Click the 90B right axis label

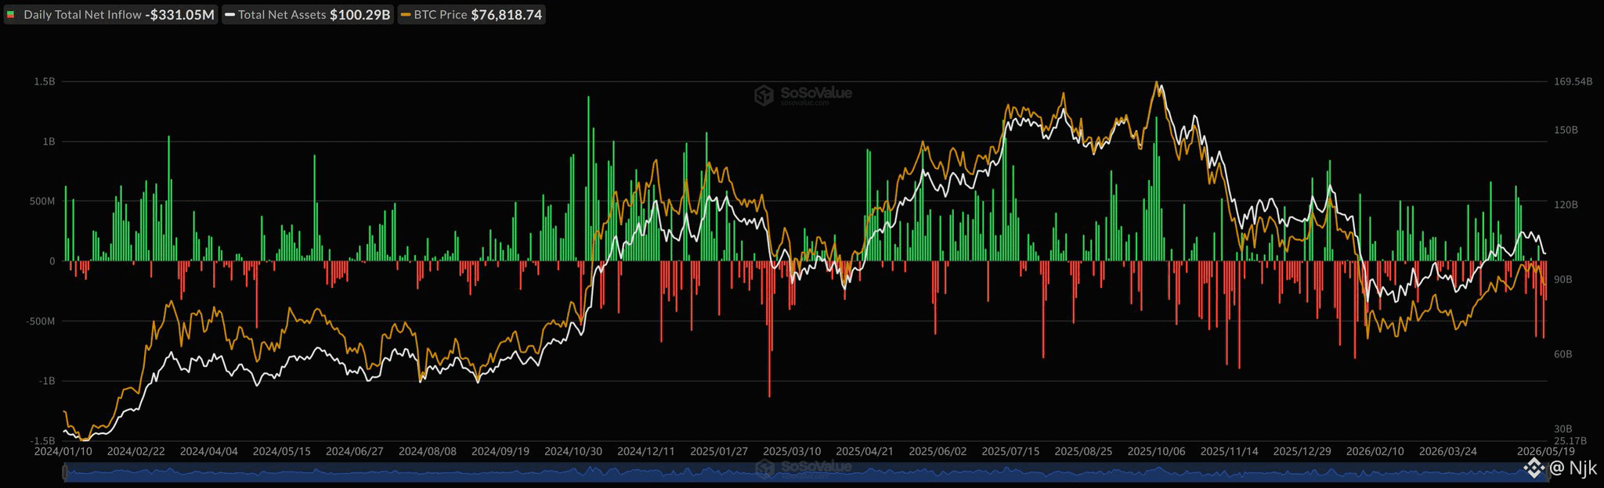pyautogui.click(x=1563, y=280)
